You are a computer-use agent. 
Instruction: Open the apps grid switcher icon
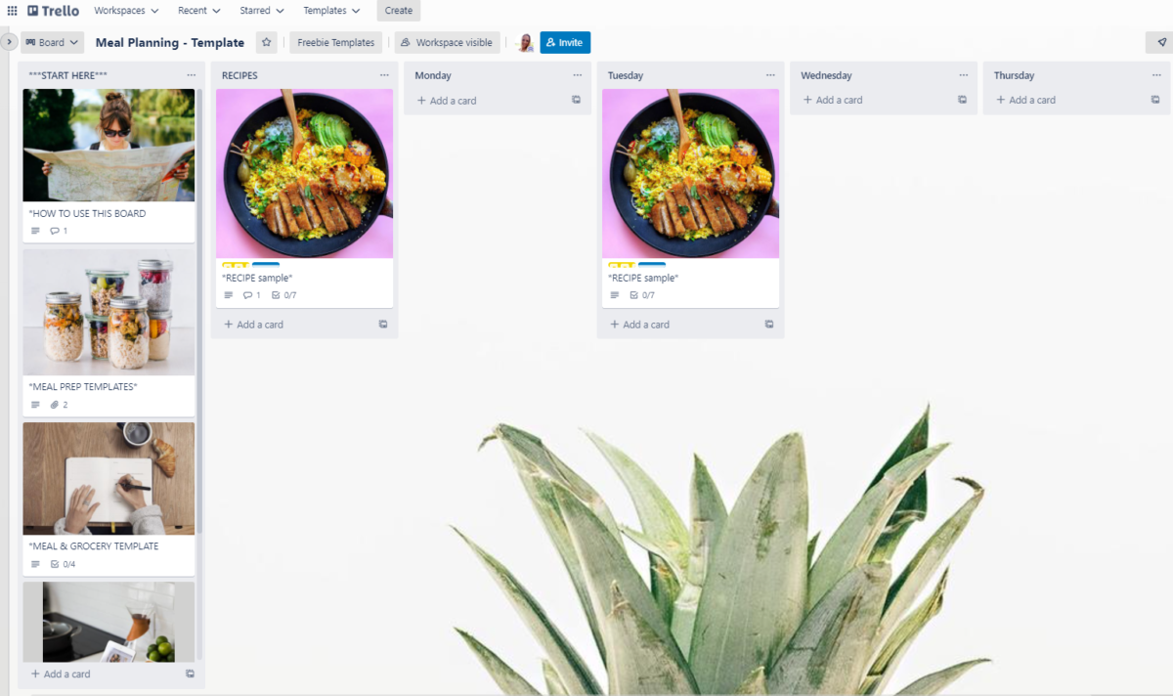(x=12, y=11)
